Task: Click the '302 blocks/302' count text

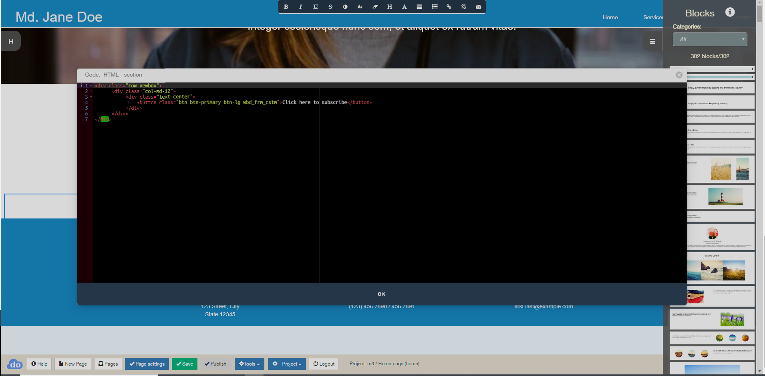Action: tap(710, 56)
